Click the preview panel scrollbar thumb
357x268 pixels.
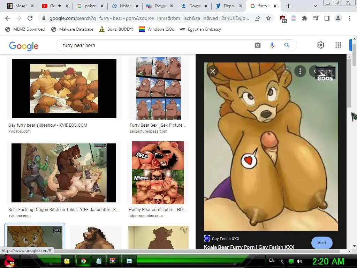pyautogui.click(x=349, y=83)
